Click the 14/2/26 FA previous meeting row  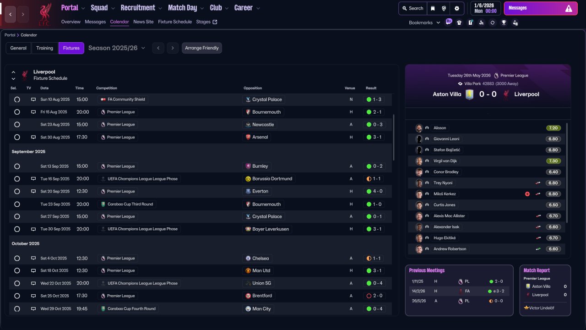click(x=459, y=291)
